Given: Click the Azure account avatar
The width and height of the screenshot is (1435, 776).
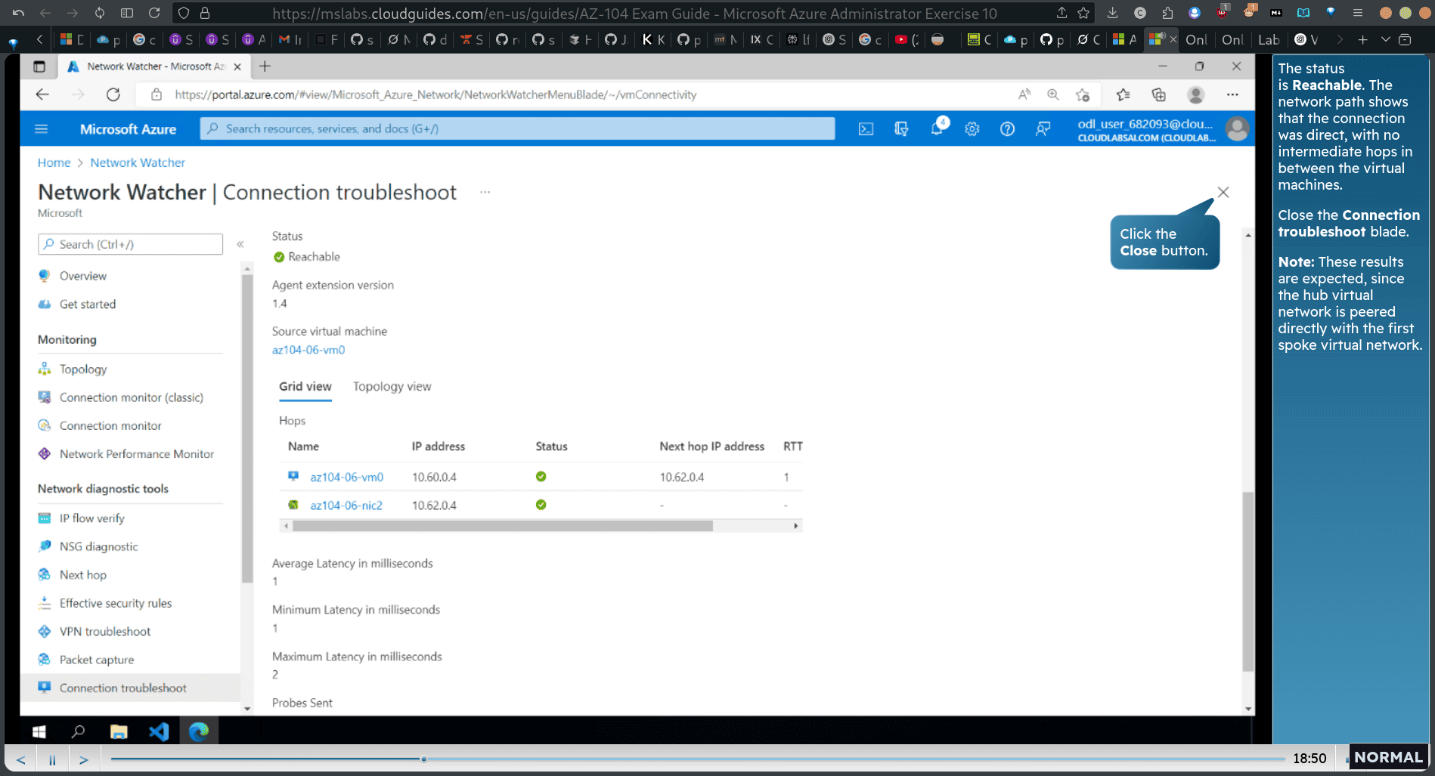Looking at the screenshot, I should pyautogui.click(x=1237, y=129).
